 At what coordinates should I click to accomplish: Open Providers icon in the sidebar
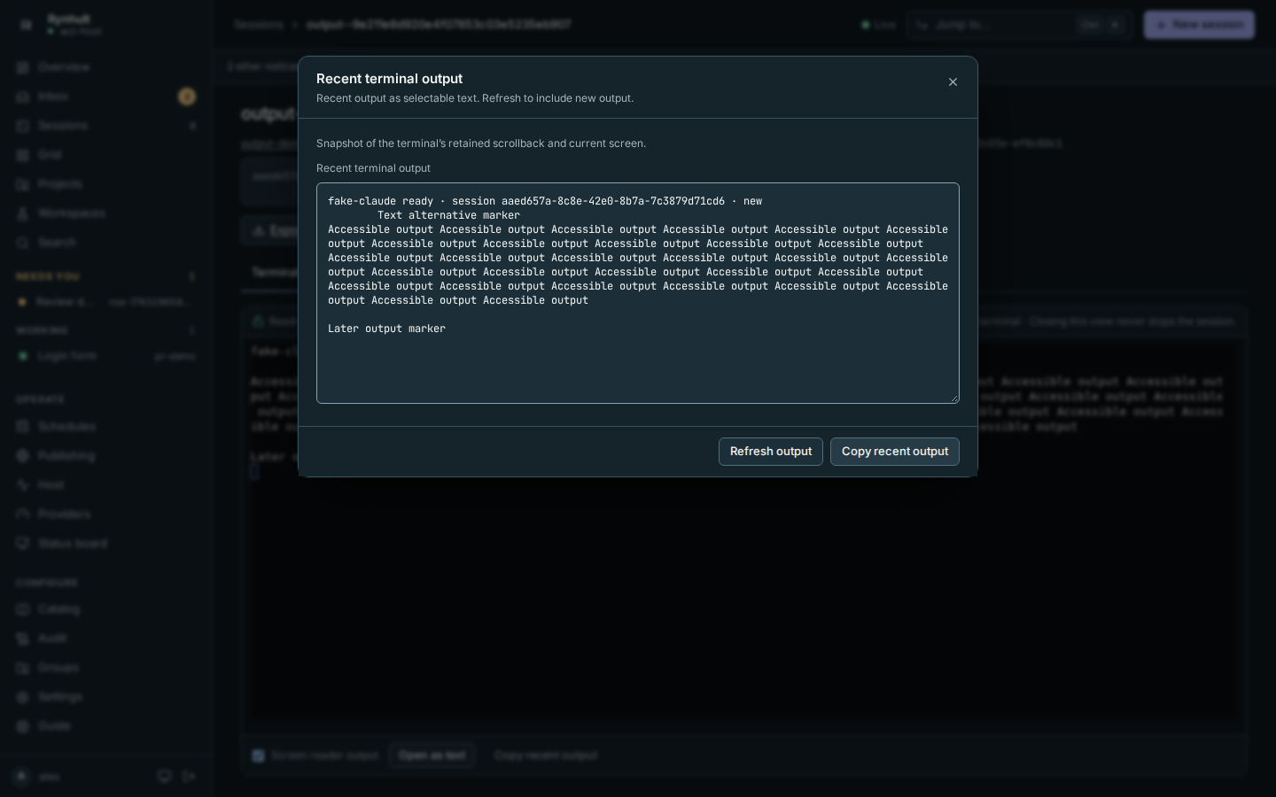click(24, 515)
